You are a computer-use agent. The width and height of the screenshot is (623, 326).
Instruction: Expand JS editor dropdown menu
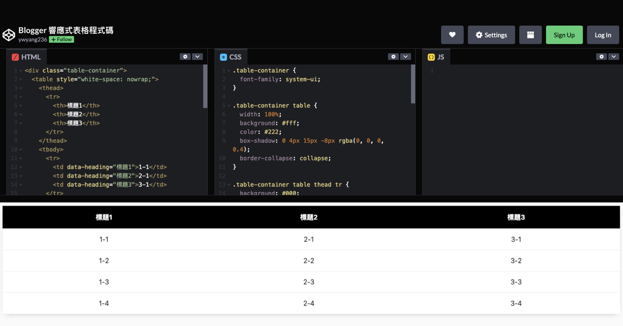point(614,57)
